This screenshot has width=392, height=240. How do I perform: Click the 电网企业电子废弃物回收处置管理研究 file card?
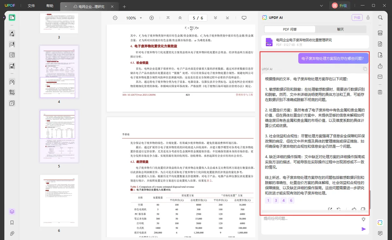(315, 42)
